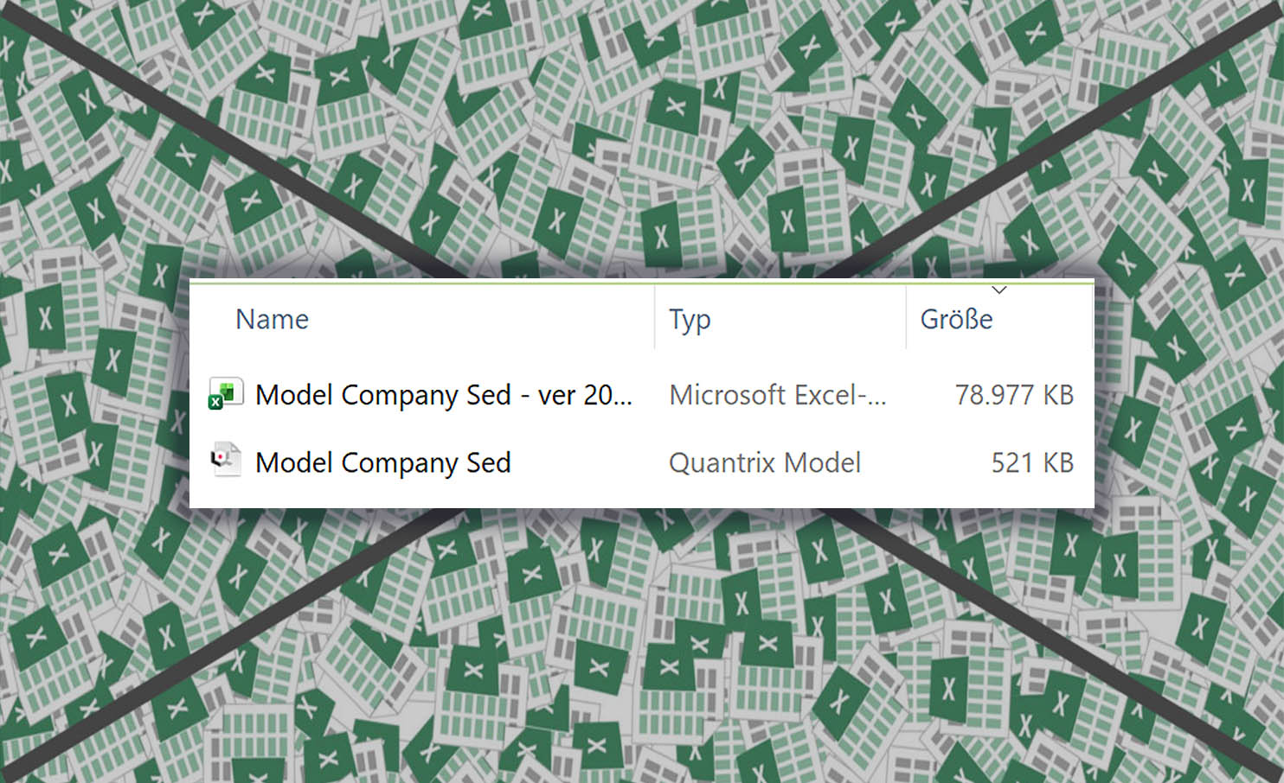Open the 'Model Company Sed' Quantrix Model

382,462
